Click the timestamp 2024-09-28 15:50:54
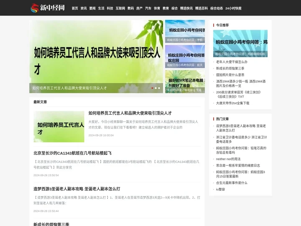Viewport: 301px width, 226px height. (x=46, y=175)
